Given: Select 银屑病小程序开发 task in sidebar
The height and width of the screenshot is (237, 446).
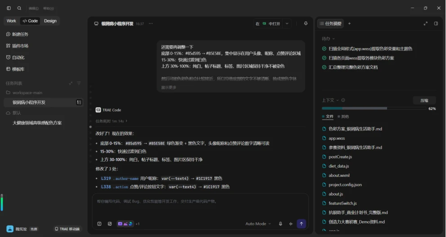Looking at the screenshot, I should tap(43, 103).
